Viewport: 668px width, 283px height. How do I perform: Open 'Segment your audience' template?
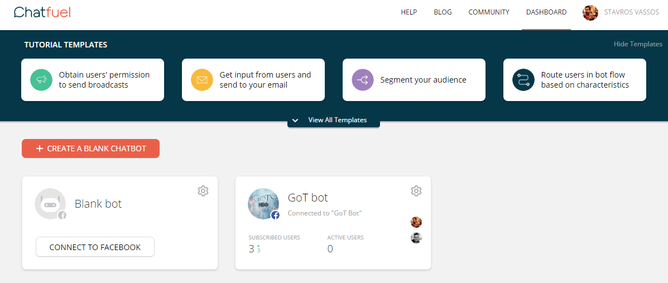[414, 80]
